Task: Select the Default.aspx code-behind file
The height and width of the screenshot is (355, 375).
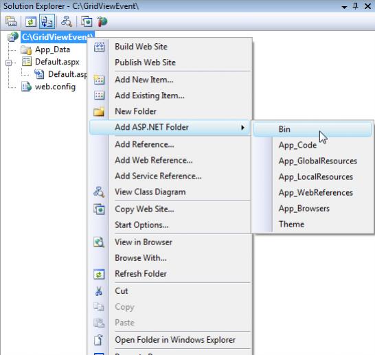Action: pos(67,74)
